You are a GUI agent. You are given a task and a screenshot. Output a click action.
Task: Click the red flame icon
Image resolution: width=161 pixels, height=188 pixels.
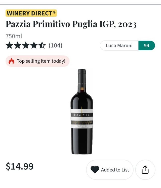(x=11, y=61)
